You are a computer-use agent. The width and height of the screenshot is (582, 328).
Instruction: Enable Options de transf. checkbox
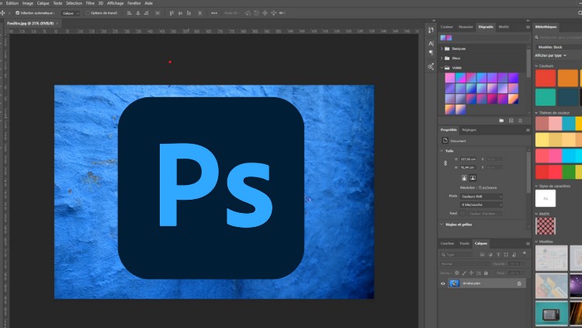[88, 13]
